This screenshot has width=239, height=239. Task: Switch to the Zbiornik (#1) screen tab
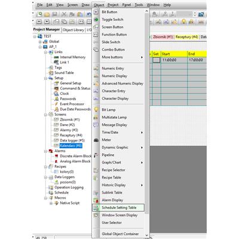pyautogui.click(x=163, y=37)
